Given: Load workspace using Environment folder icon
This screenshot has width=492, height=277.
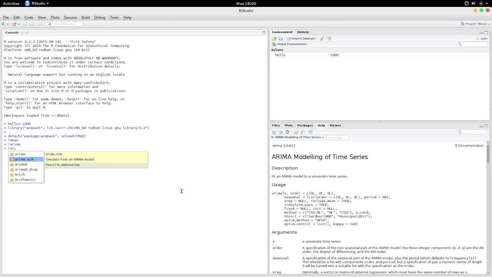Looking at the screenshot, I should 274,38.
